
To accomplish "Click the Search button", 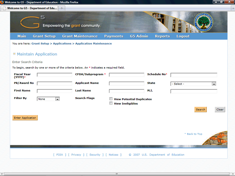I will tap(200, 109).
